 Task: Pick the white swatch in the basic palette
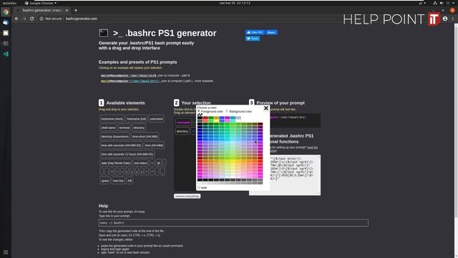[238, 120]
